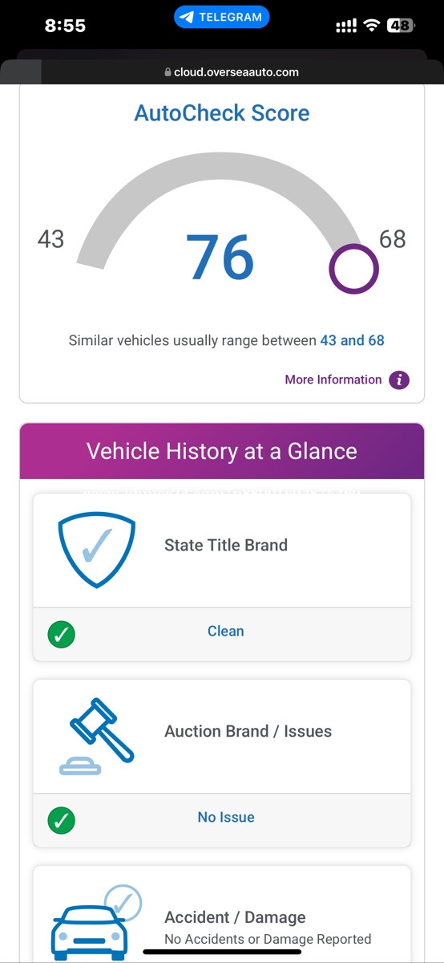Image resolution: width=444 pixels, height=963 pixels.
Task: Tap the State Title Brand shield icon
Action: tap(97, 550)
